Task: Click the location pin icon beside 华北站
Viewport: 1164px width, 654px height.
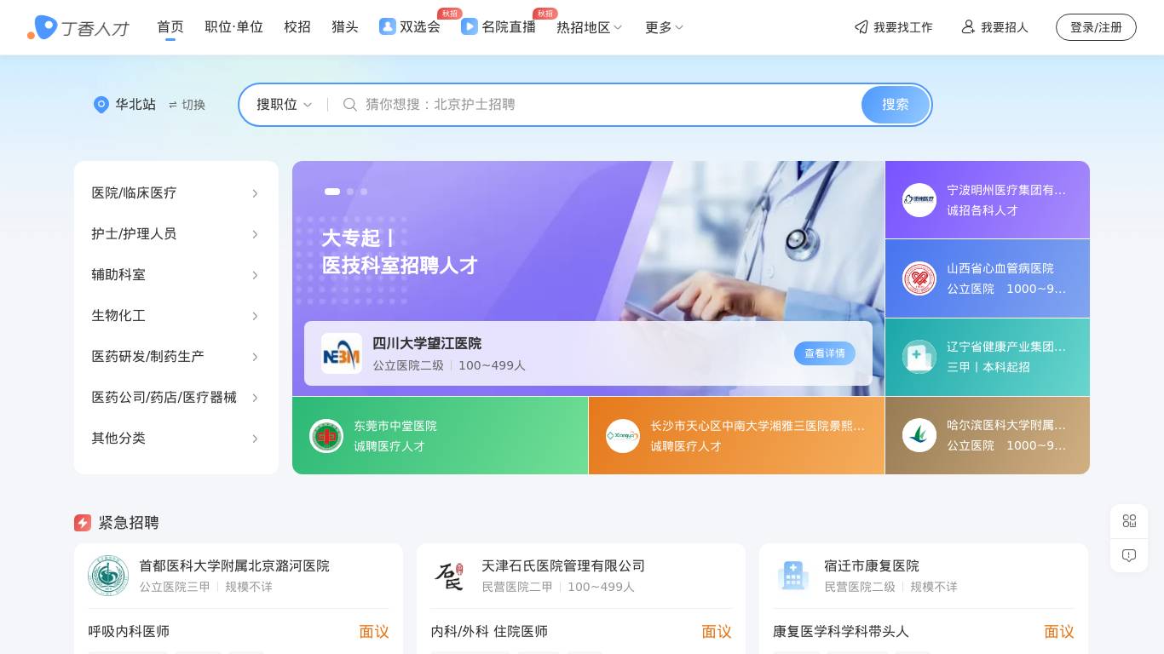Action: 101,105
